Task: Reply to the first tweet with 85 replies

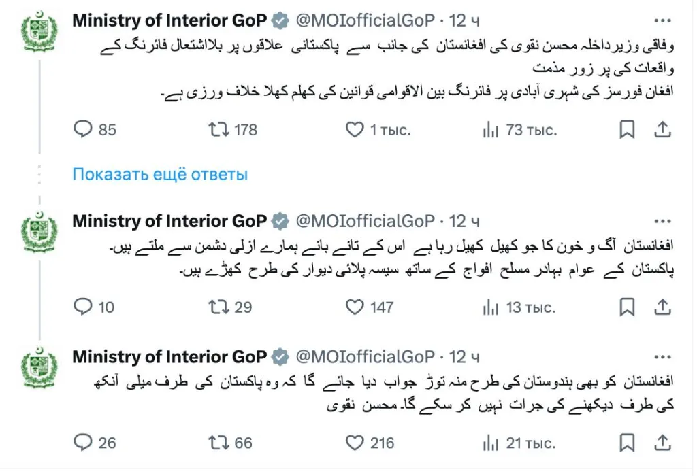Action: 82,129
